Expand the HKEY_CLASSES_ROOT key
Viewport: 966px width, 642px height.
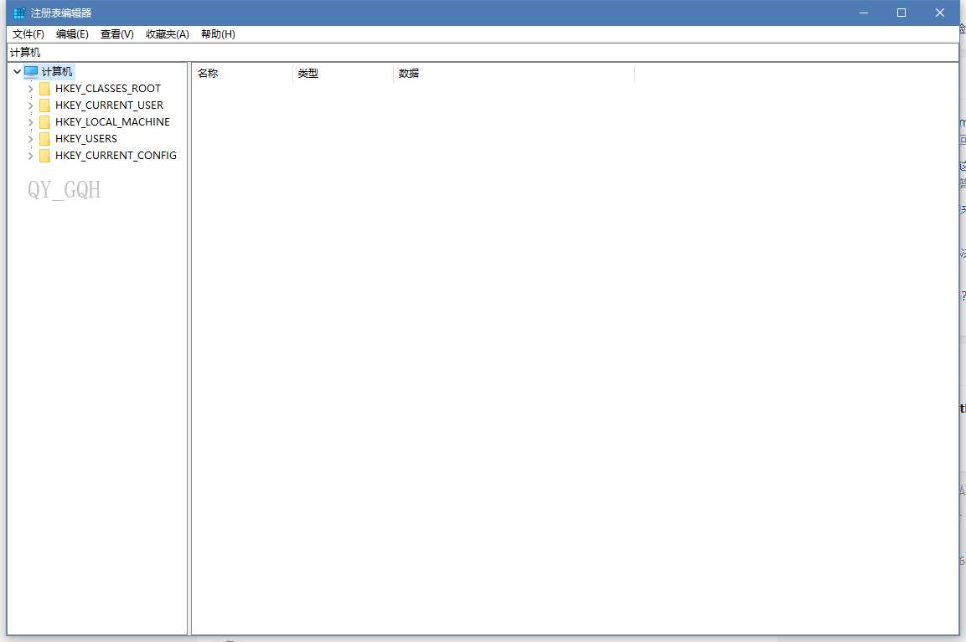click(30, 89)
